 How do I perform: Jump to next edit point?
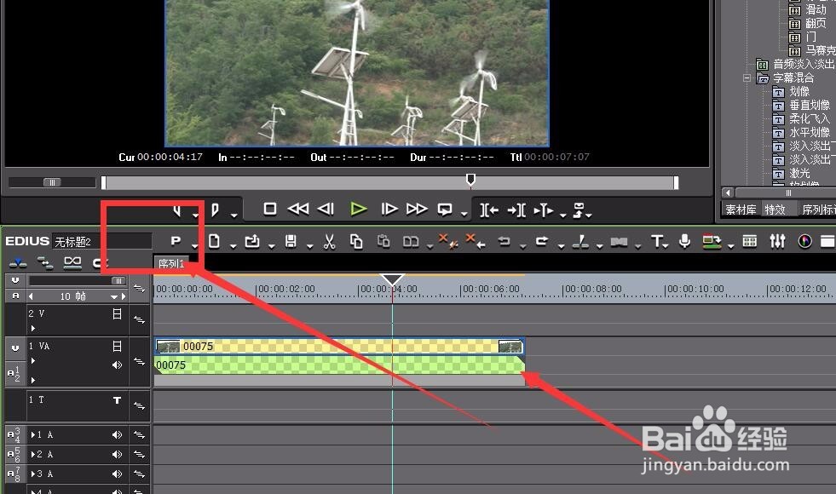(516, 210)
